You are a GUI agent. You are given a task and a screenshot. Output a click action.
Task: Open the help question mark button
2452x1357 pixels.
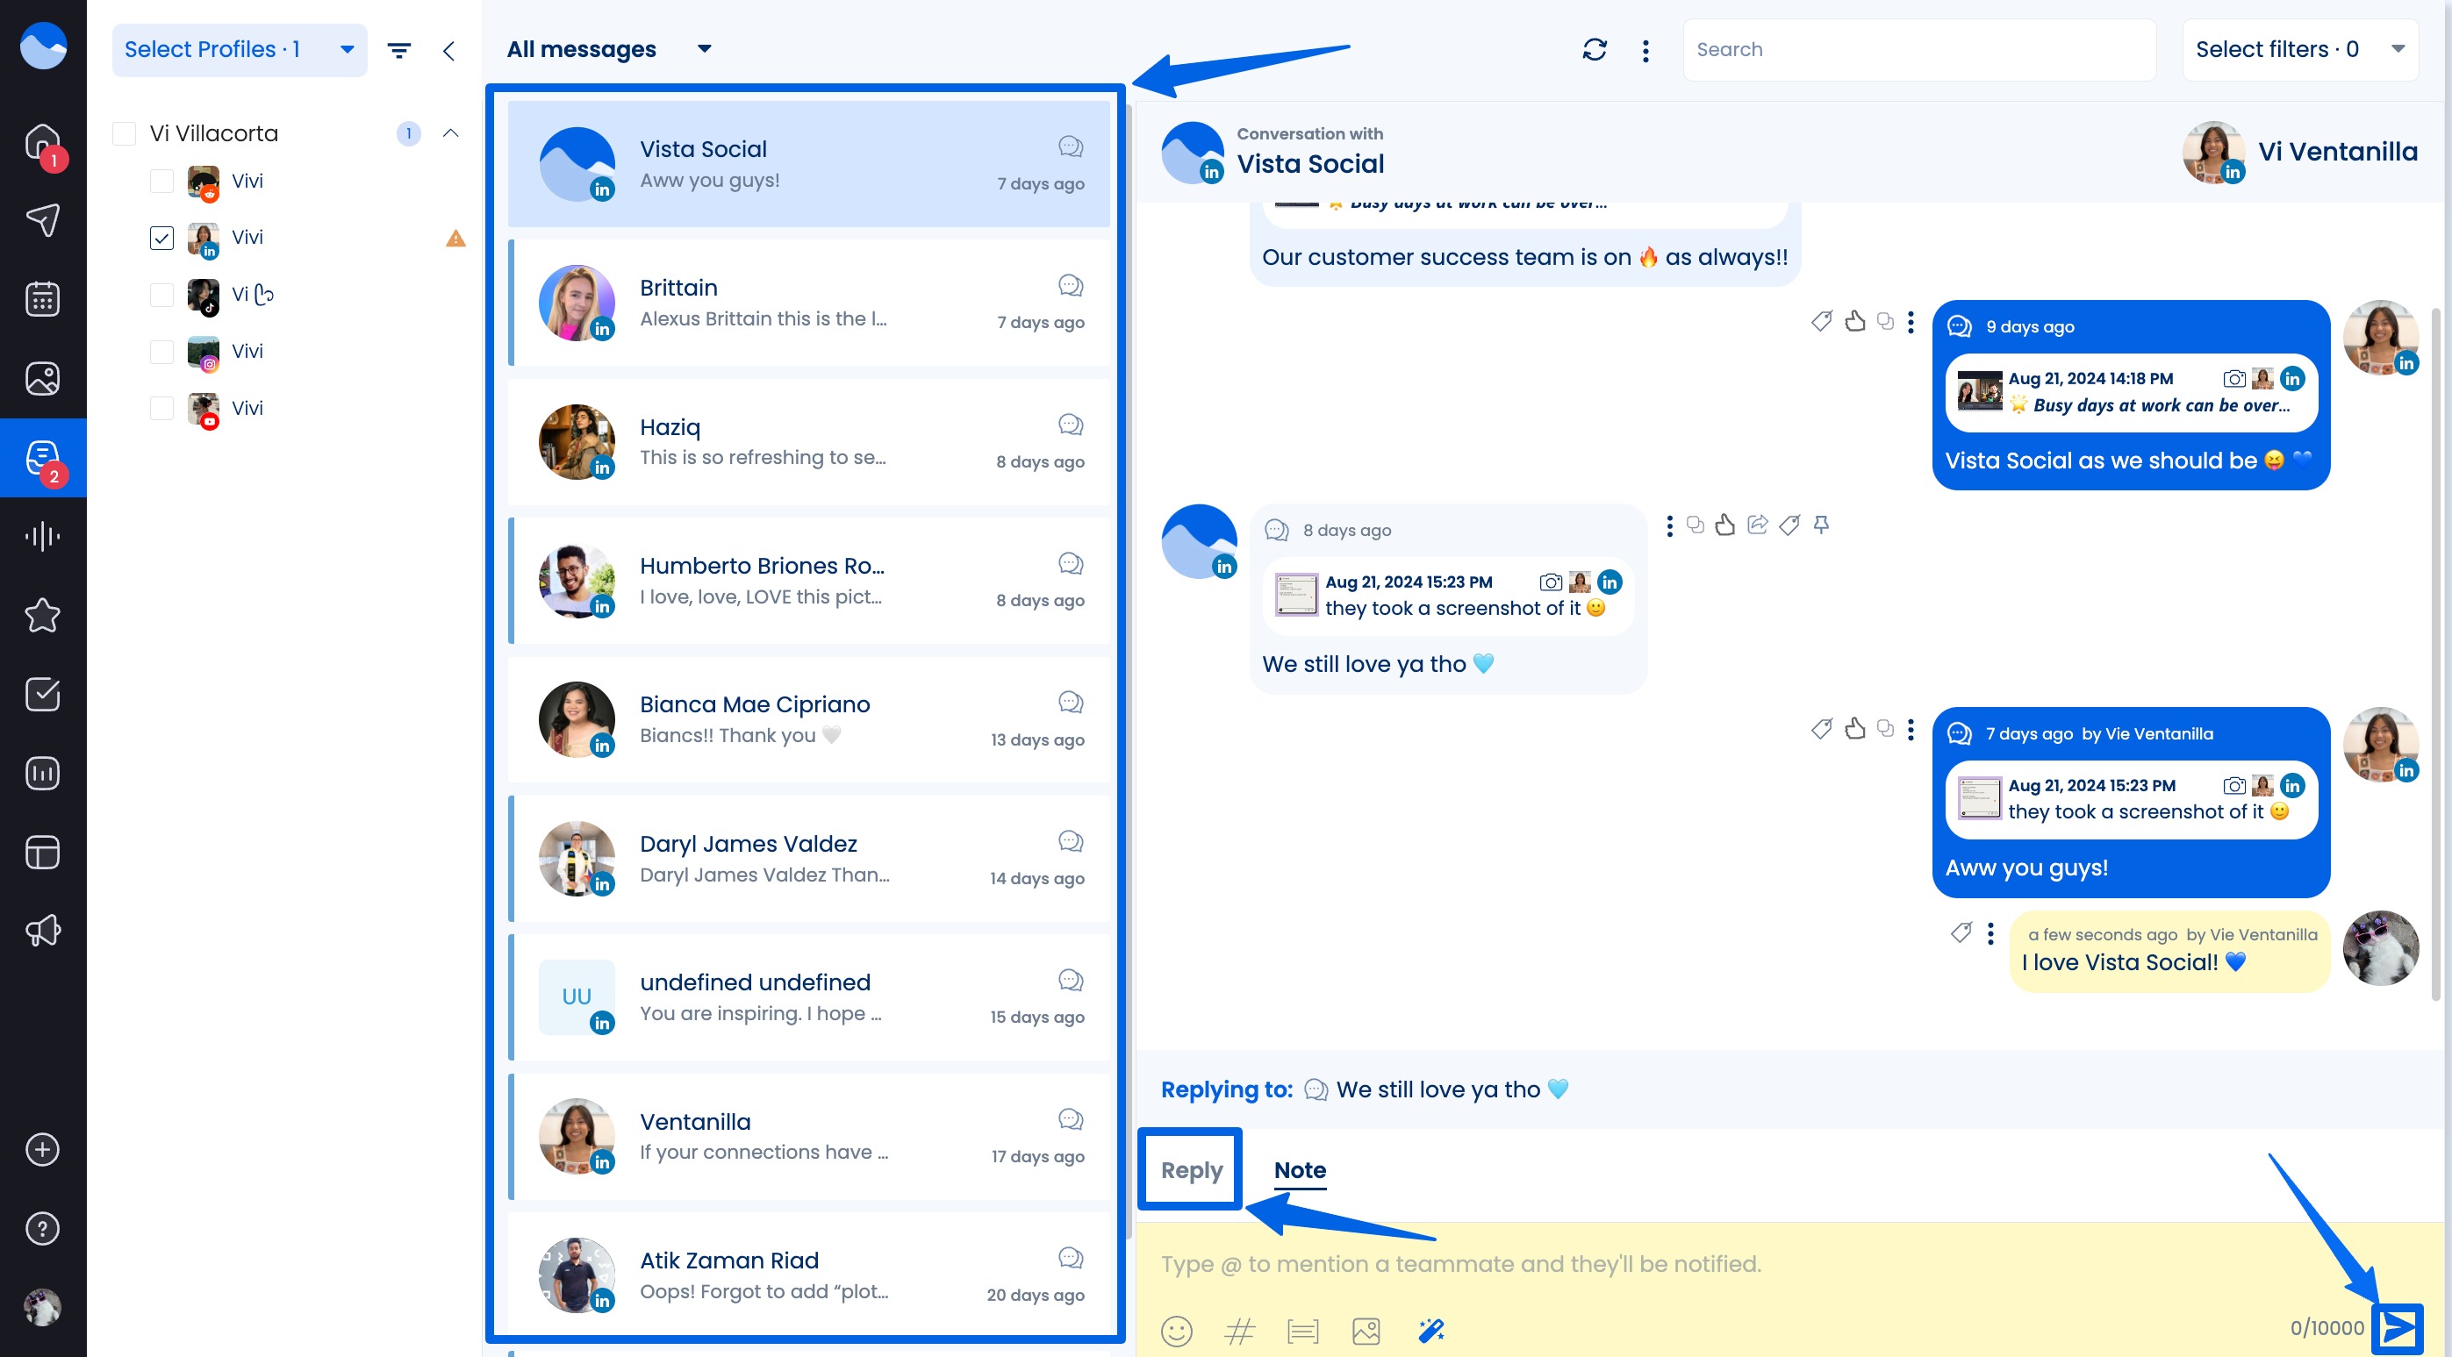[42, 1229]
